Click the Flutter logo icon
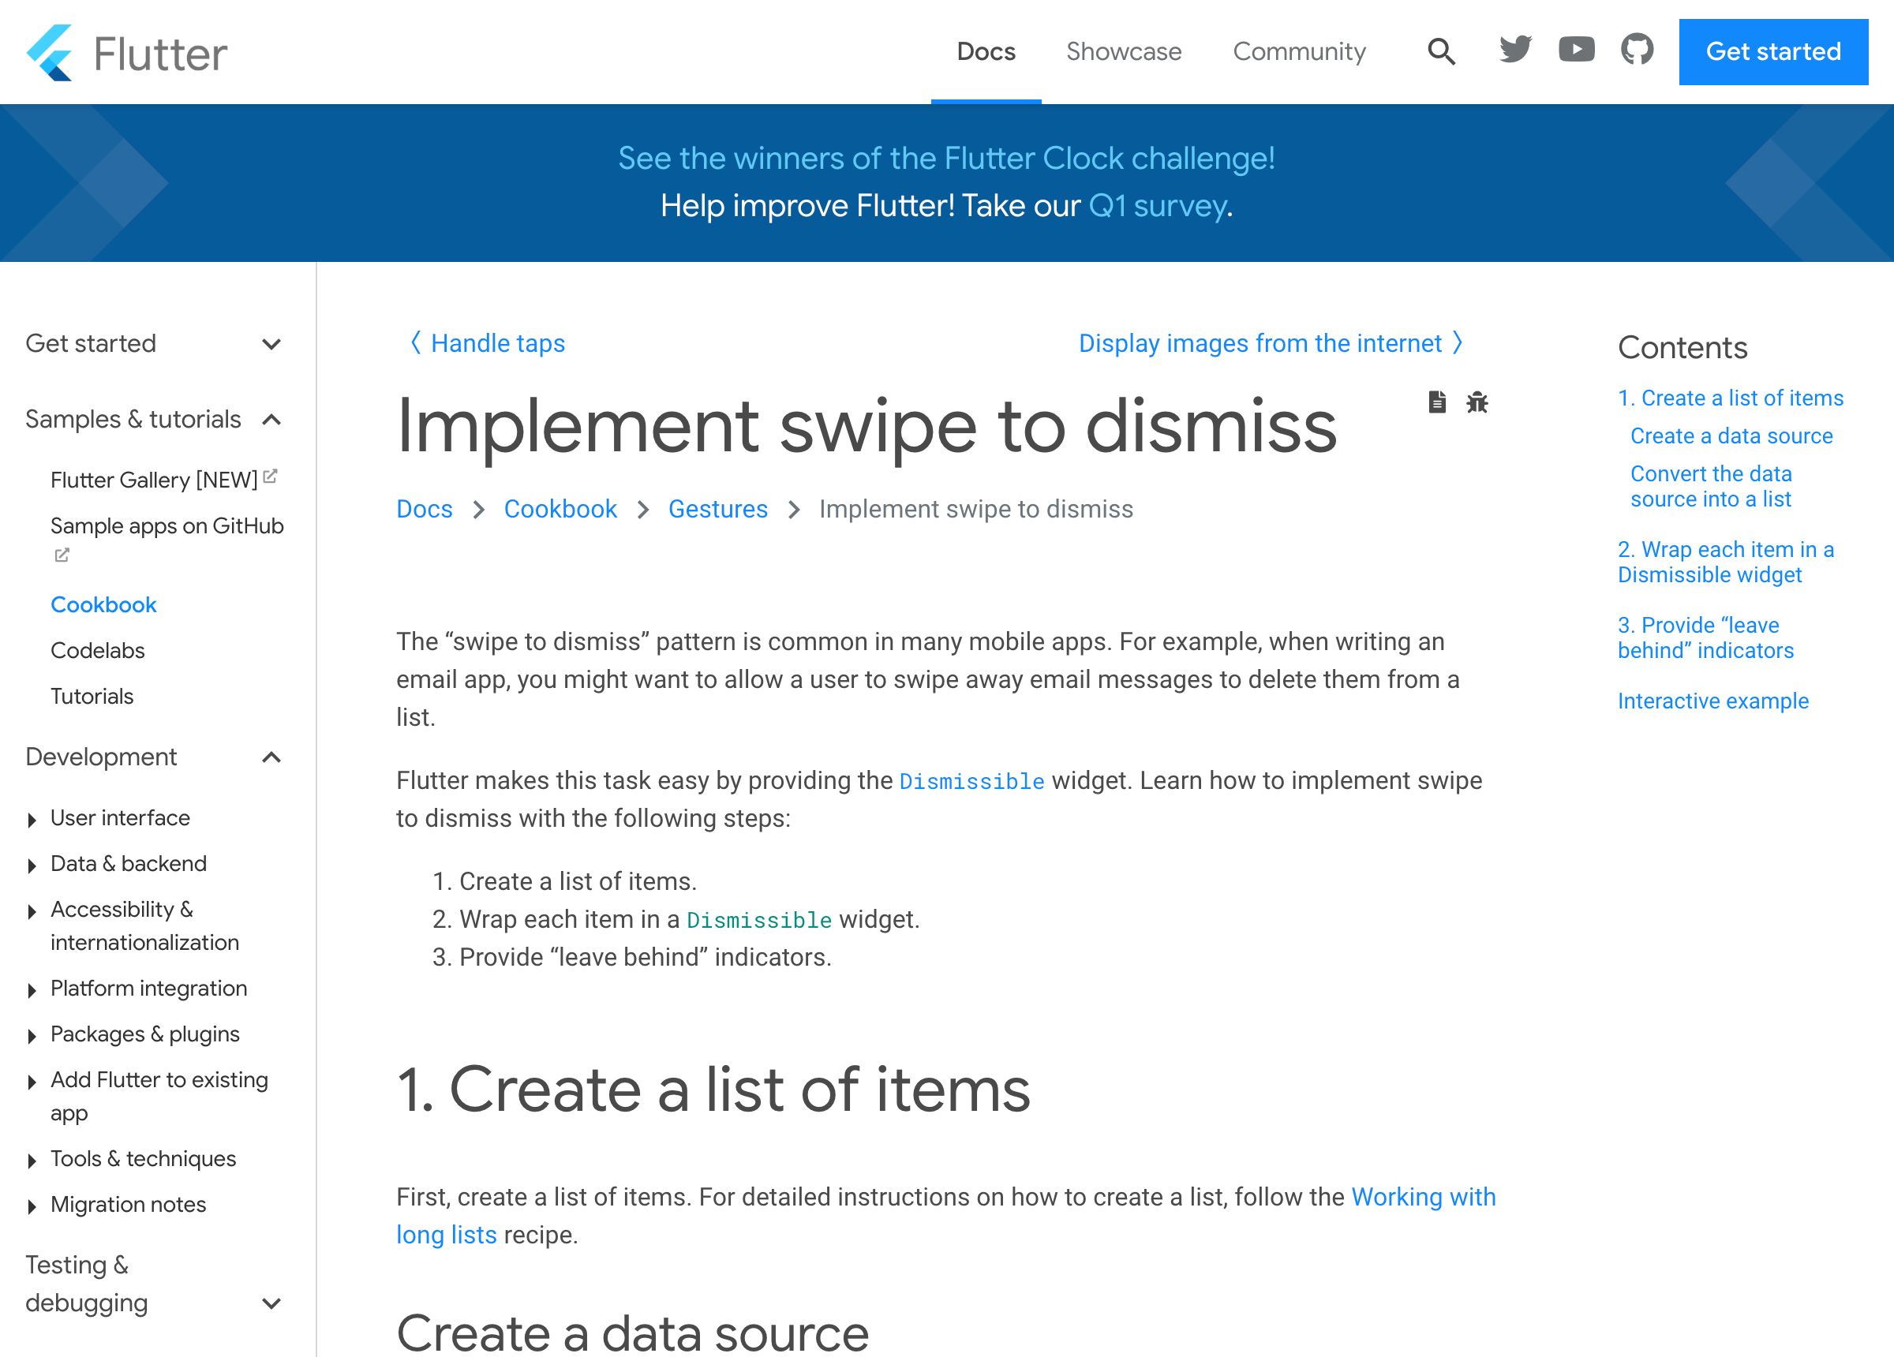Image resolution: width=1894 pixels, height=1357 pixels. click(x=50, y=53)
